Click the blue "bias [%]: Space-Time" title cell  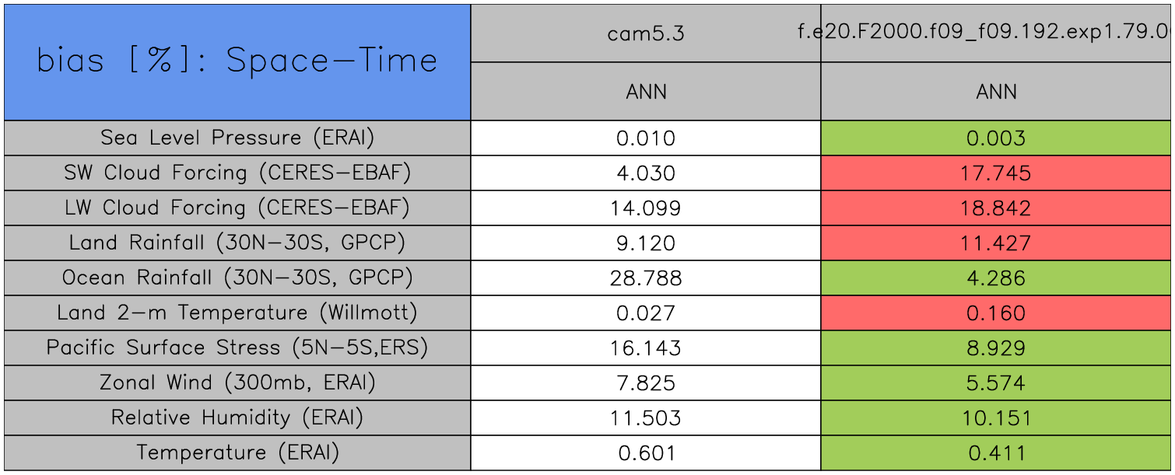click(237, 62)
